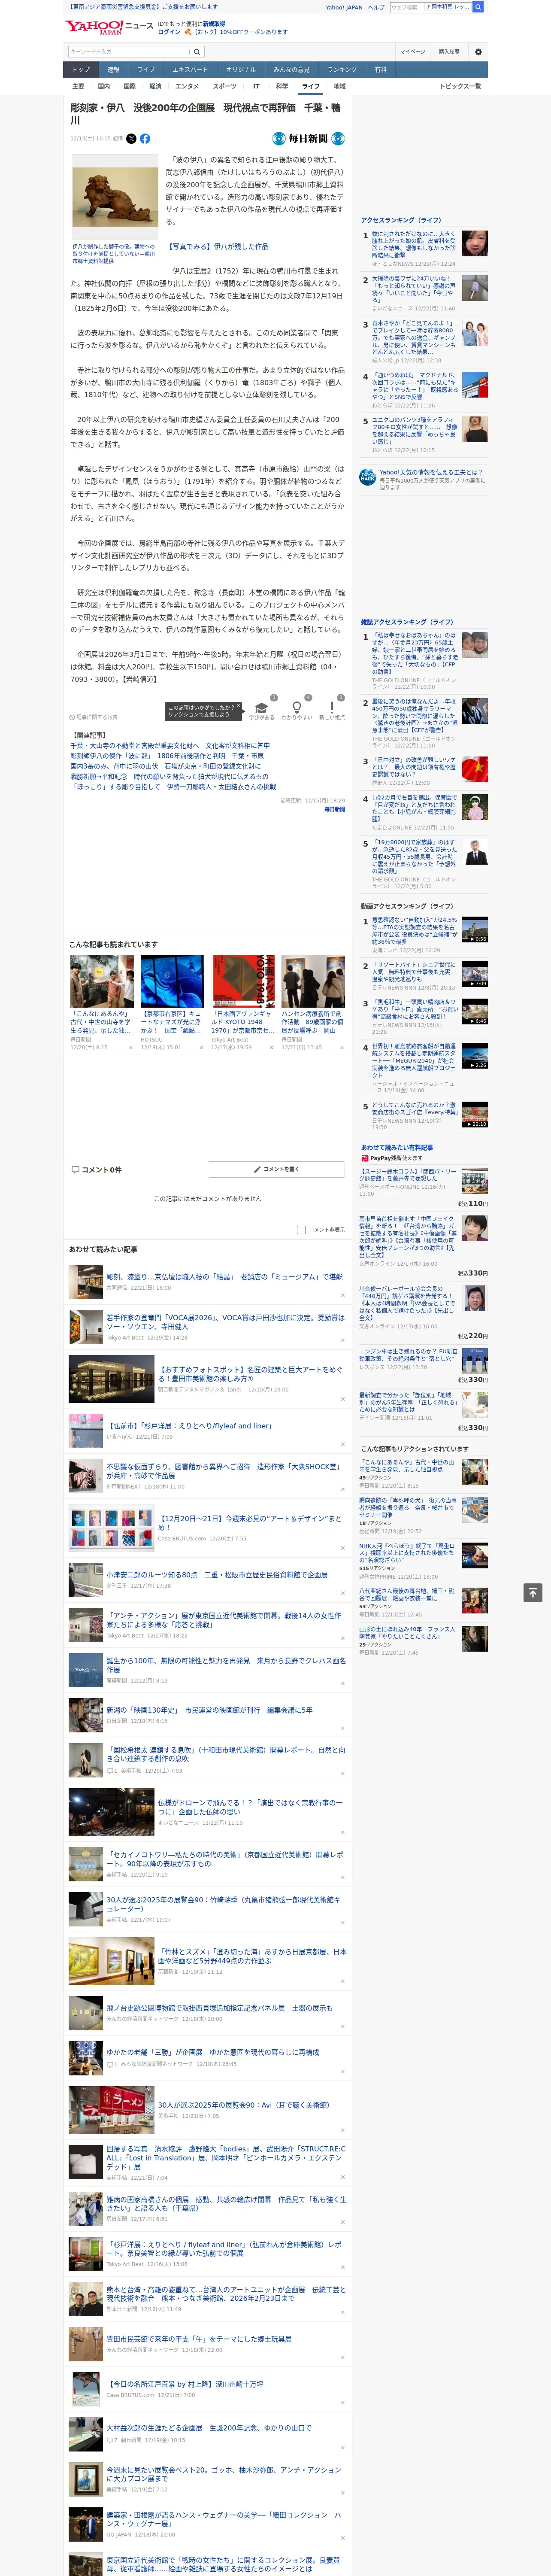
Task: Click the マイページ link
Action: coord(412,51)
